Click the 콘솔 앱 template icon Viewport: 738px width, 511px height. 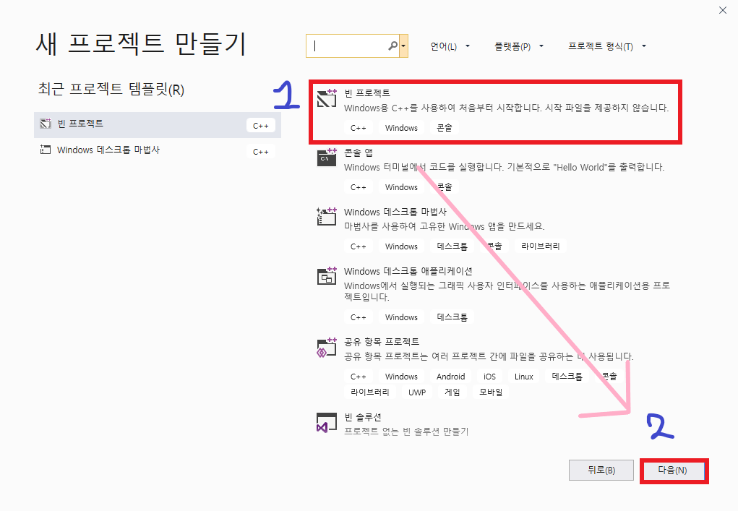point(327,157)
